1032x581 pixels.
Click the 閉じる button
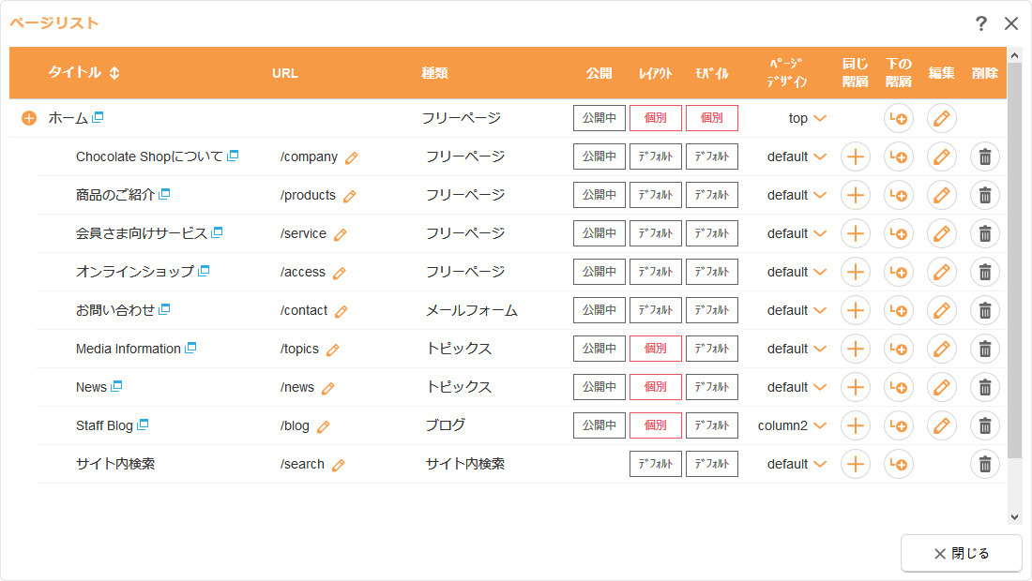(x=961, y=554)
